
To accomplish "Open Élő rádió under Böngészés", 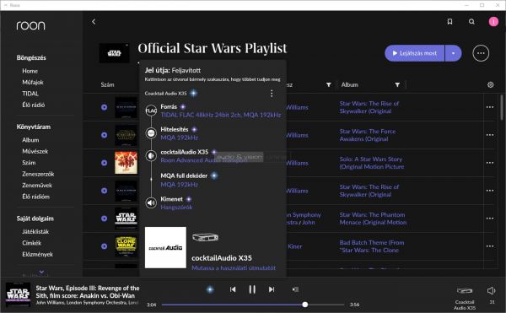I will point(34,105).
